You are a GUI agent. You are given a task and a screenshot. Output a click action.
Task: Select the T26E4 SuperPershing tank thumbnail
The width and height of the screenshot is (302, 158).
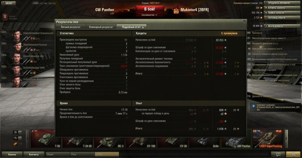(268, 139)
